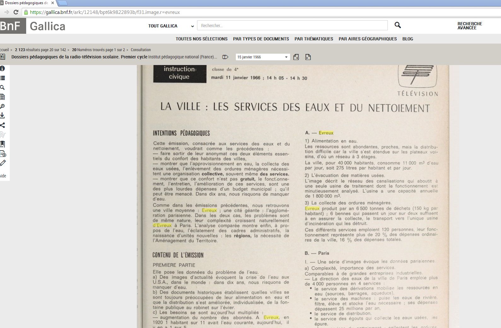Click the download icon in sidebar
This screenshot has height=328, width=501.
pyautogui.click(x=2, y=116)
